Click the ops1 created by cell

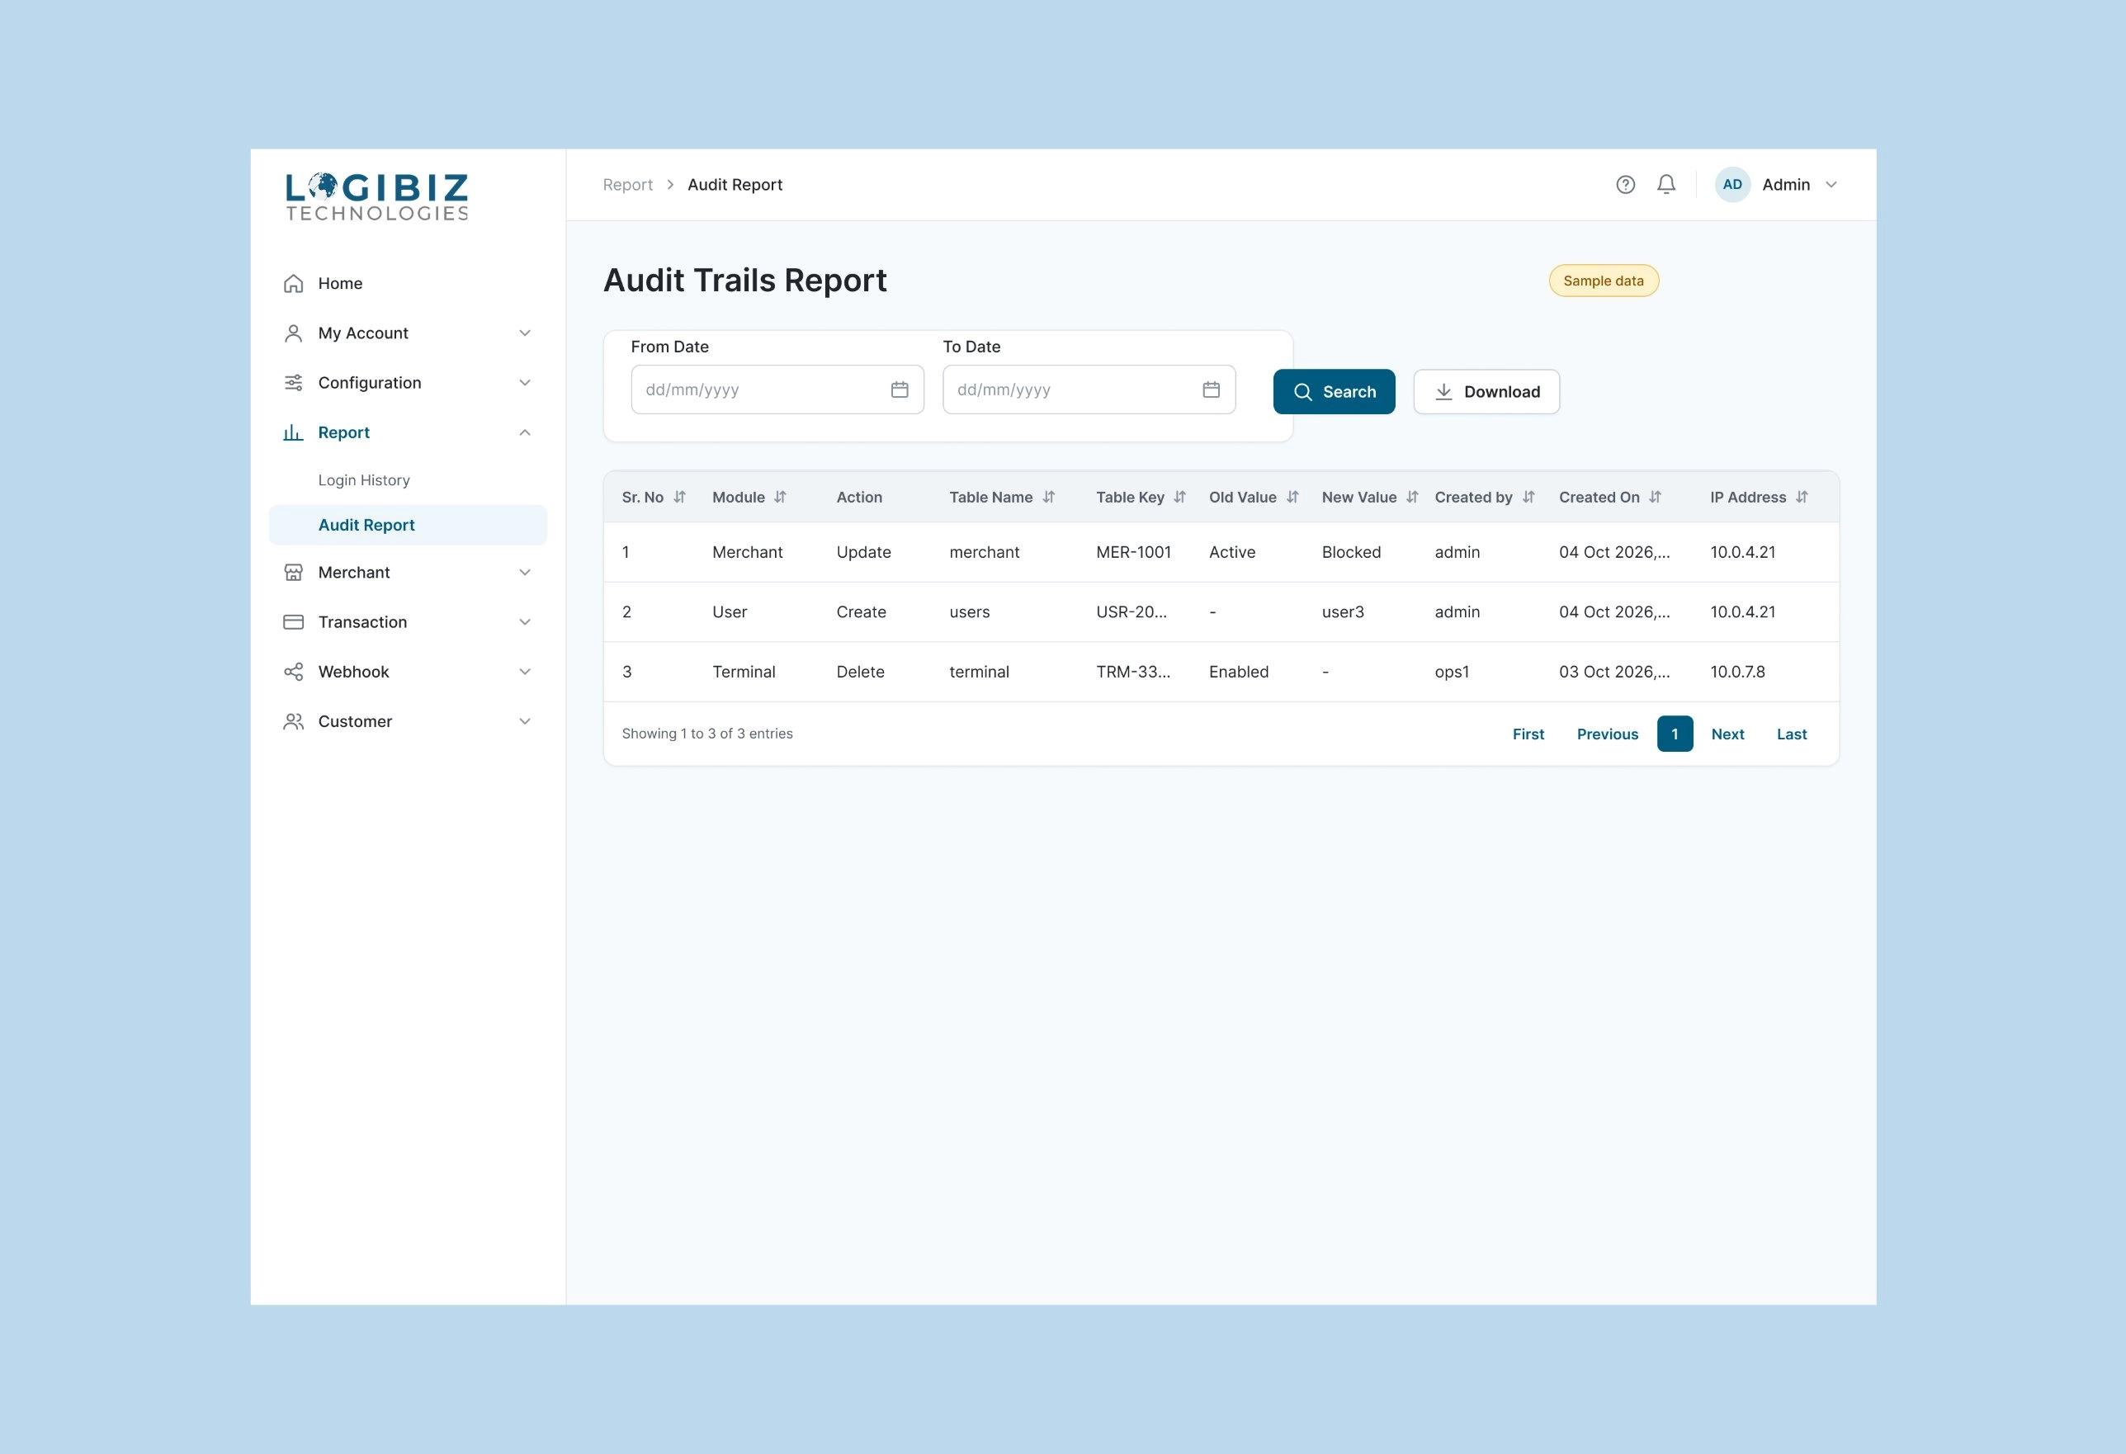click(x=1452, y=673)
